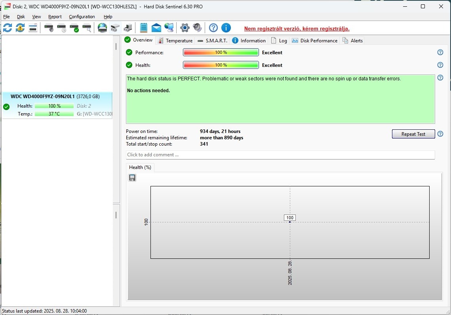Click the blue information 'i' toolbar icon
The height and width of the screenshot is (315, 451).
226,28
